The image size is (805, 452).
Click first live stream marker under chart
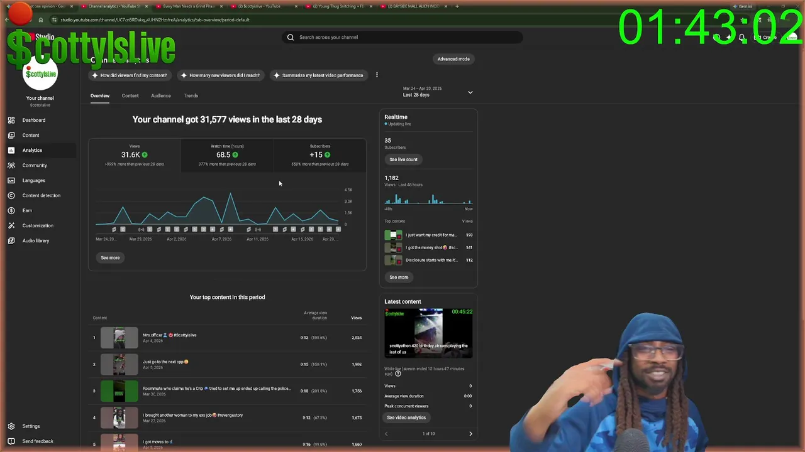pyautogui.click(x=141, y=229)
